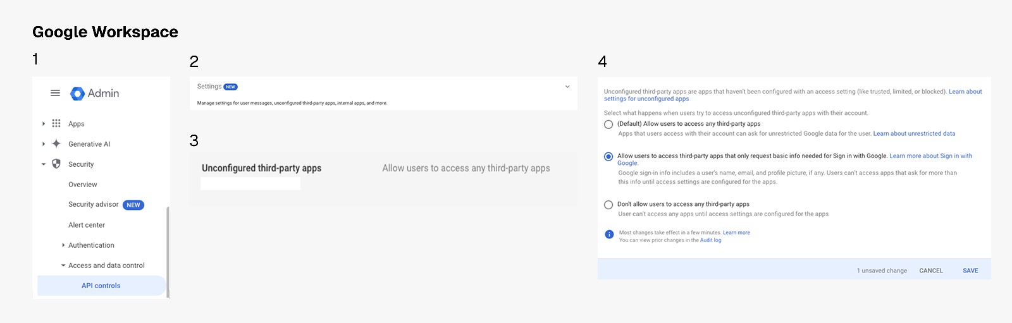Click 'Manage settings for user messages' description
Viewport: 1012px width, 323px height.
(x=292, y=103)
